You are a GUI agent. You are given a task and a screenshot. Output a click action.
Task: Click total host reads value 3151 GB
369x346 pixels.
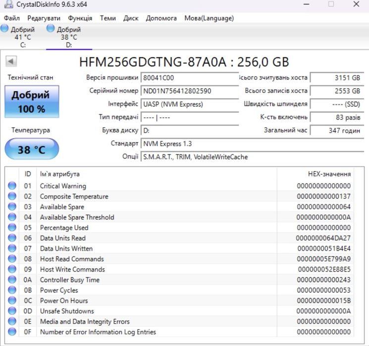(337, 78)
